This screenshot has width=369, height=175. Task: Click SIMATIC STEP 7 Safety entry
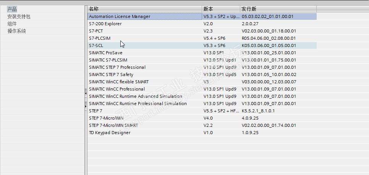click(111, 75)
